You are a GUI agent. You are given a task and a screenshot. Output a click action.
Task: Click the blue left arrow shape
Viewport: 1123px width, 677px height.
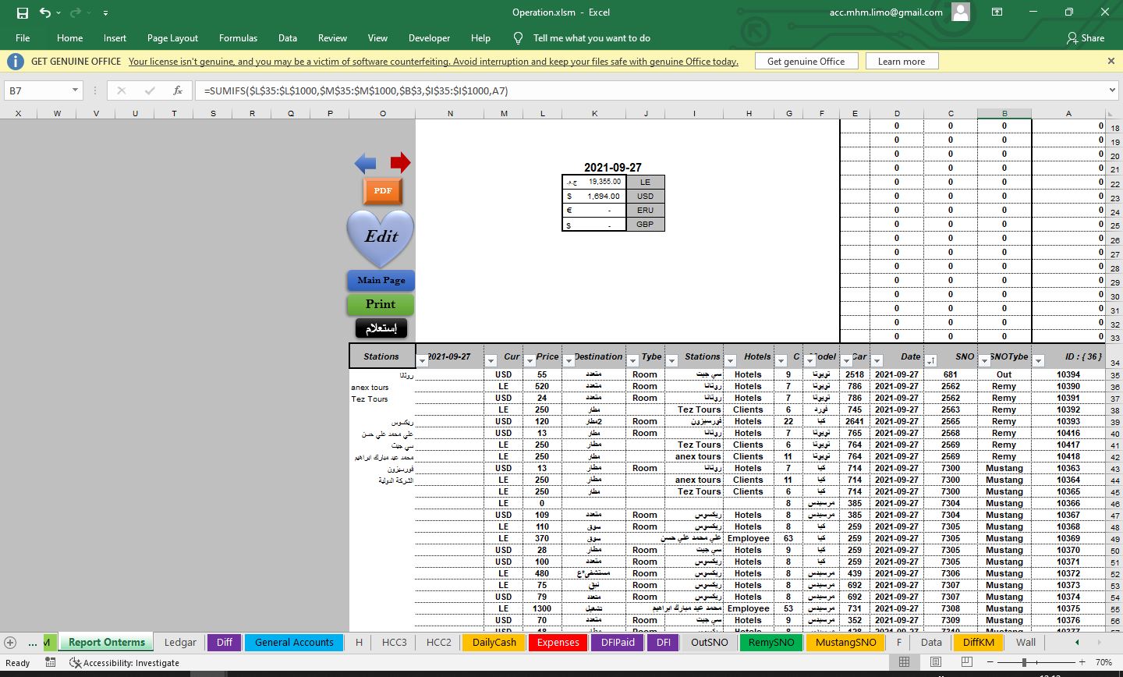click(365, 163)
